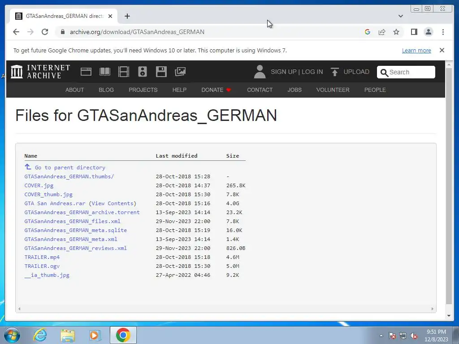Open GTASanAndreas_GERMAN_meta.sqlite

75,230
